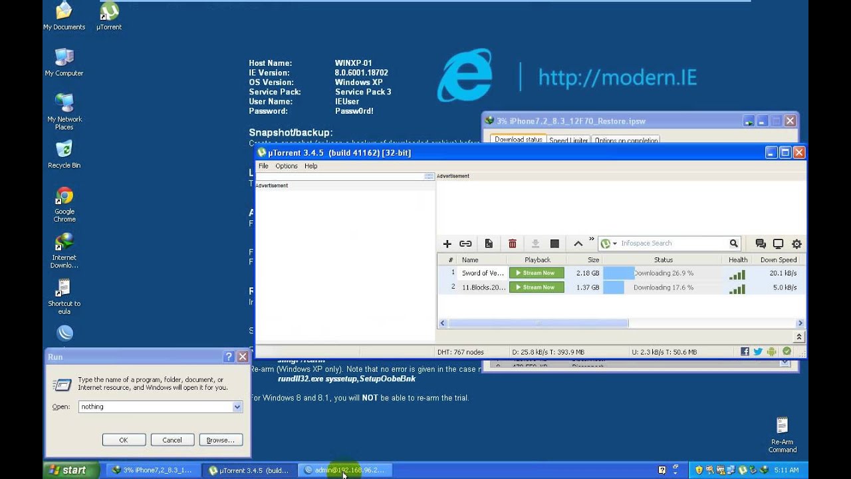Screen dimensions: 851x479
Task: Open uTorrent preferences gear icon
Action: coord(796,244)
